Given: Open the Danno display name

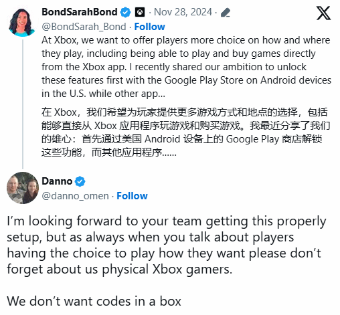Looking at the screenshot, I should click(x=57, y=181).
